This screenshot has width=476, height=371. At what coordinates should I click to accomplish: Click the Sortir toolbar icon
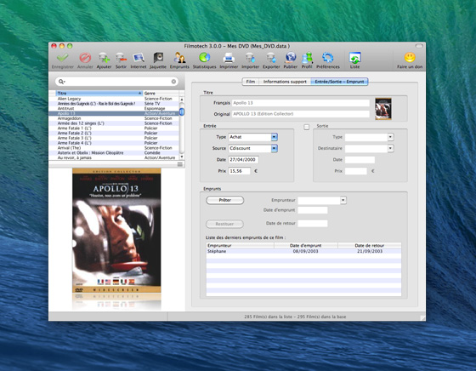pos(121,57)
